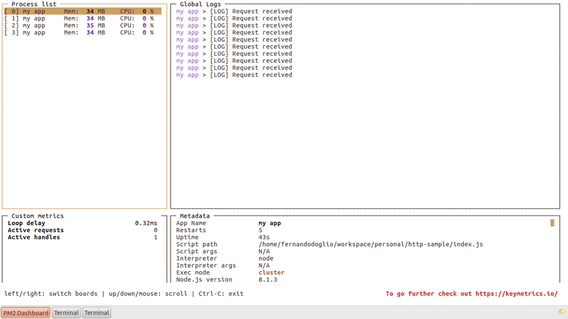
Task: Click the cluster Exec mode value
Action: (x=271, y=273)
